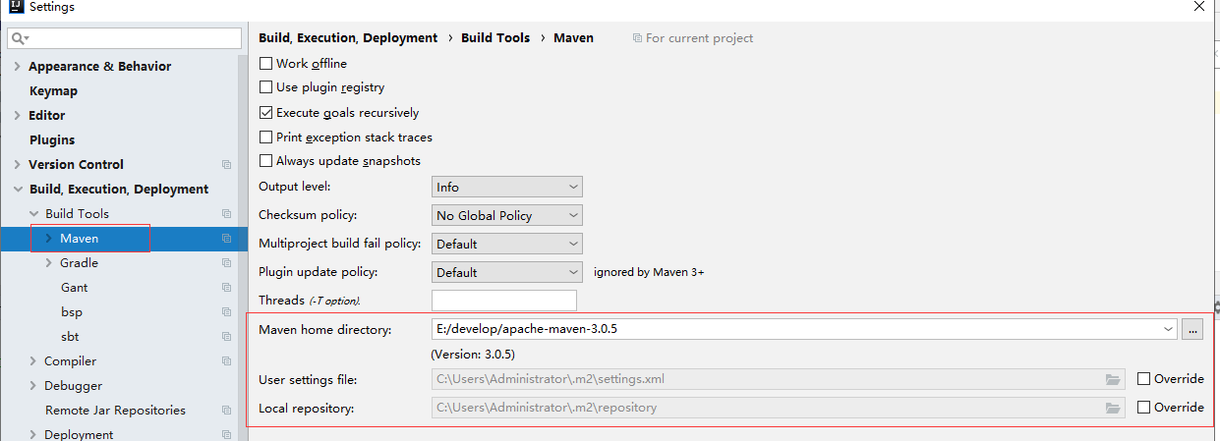Click folder icon beside User settings file

click(x=1113, y=379)
